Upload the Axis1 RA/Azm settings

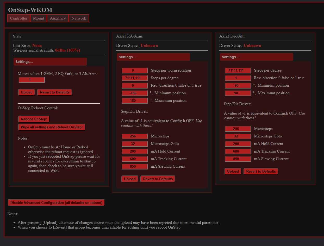click(130, 179)
